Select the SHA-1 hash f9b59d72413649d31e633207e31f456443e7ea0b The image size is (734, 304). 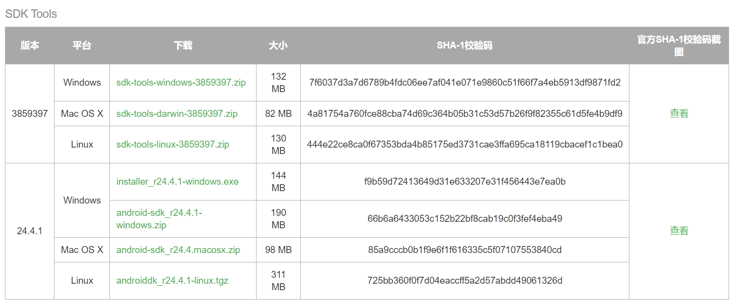coord(465,182)
